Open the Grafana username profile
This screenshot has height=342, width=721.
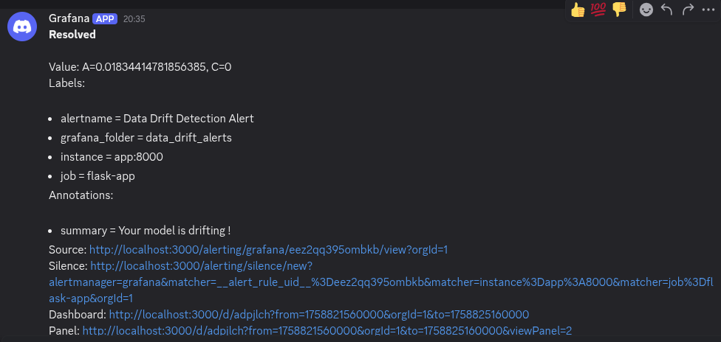pos(69,18)
